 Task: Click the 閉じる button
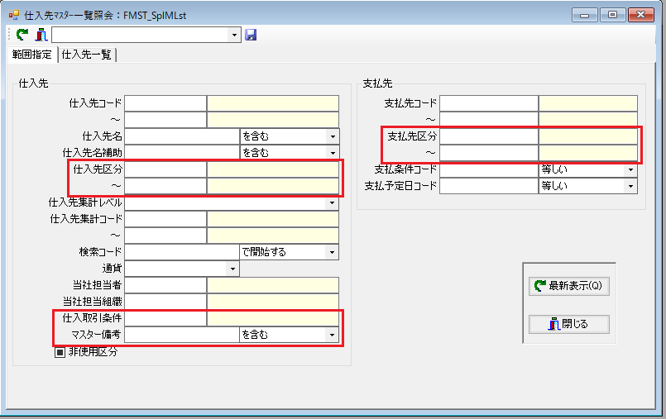click(x=569, y=325)
